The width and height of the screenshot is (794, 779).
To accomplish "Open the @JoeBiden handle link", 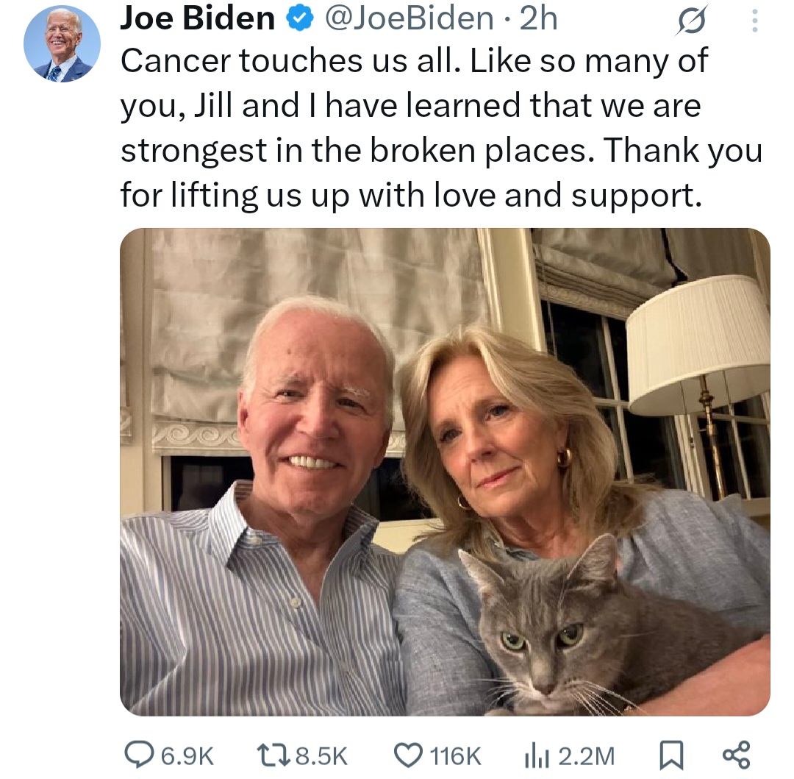I will pyautogui.click(x=409, y=20).
